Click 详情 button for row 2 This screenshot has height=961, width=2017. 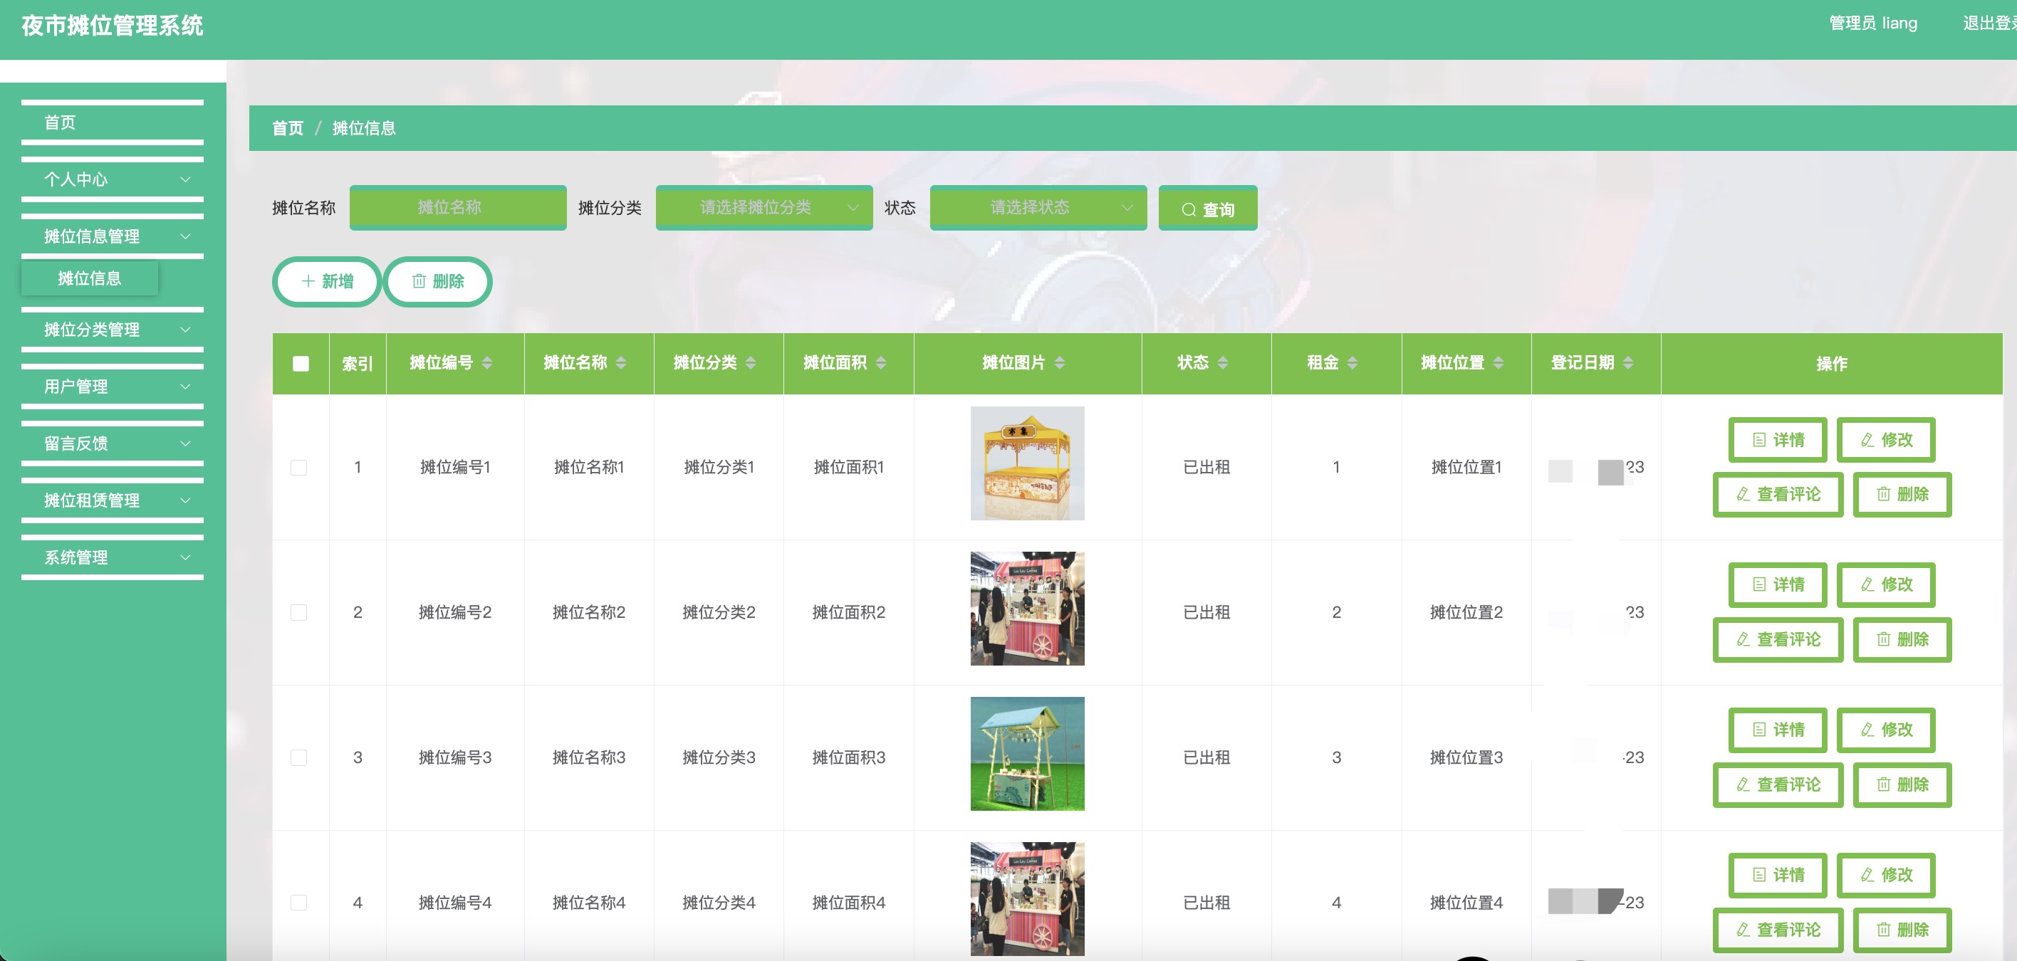(1778, 584)
